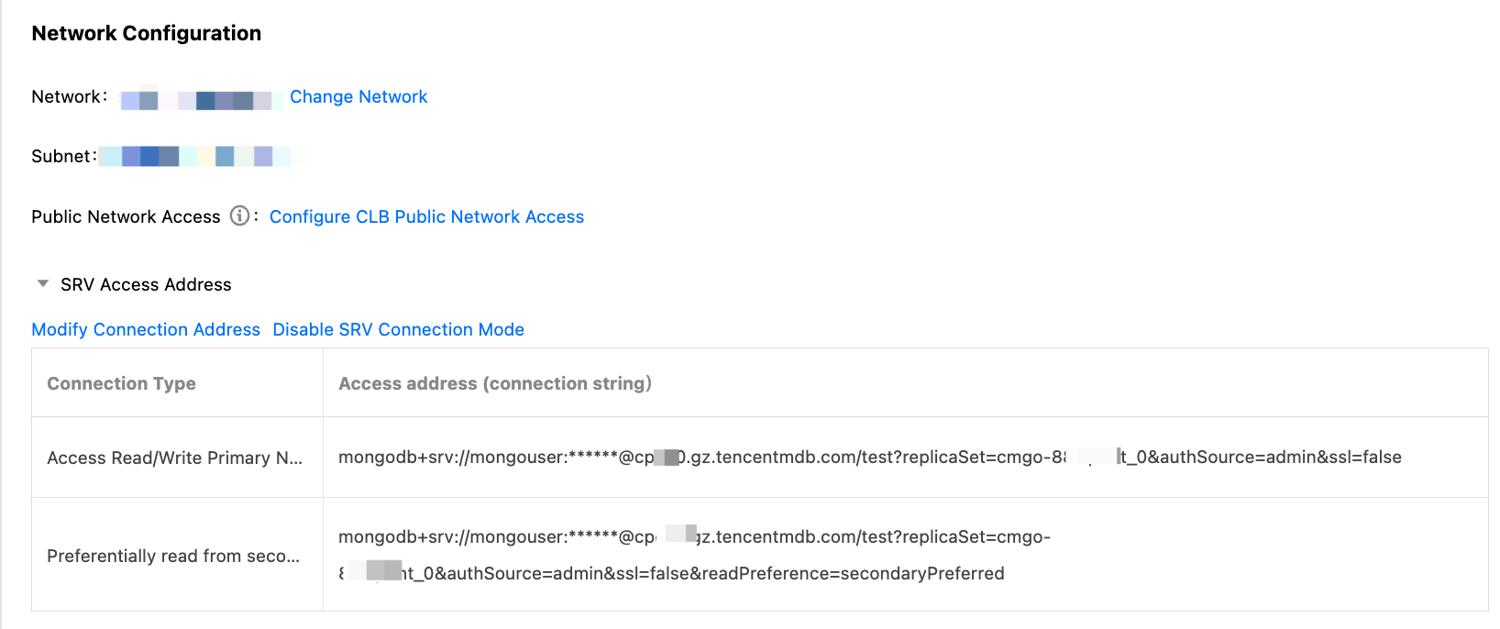Click the second line of the secondary connection string
The image size is (1500, 629).
(x=703, y=573)
